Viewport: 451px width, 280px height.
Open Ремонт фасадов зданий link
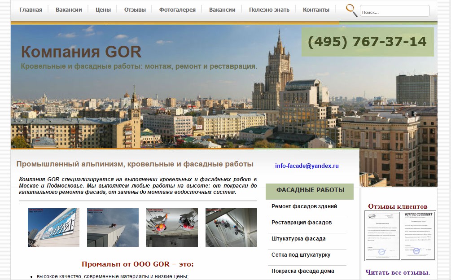[x=304, y=206]
